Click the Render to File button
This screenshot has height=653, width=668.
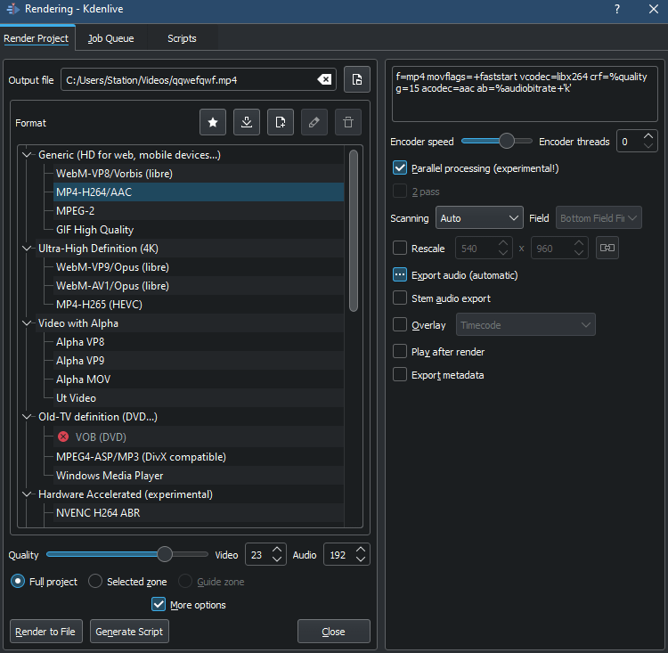pos(45,632)
